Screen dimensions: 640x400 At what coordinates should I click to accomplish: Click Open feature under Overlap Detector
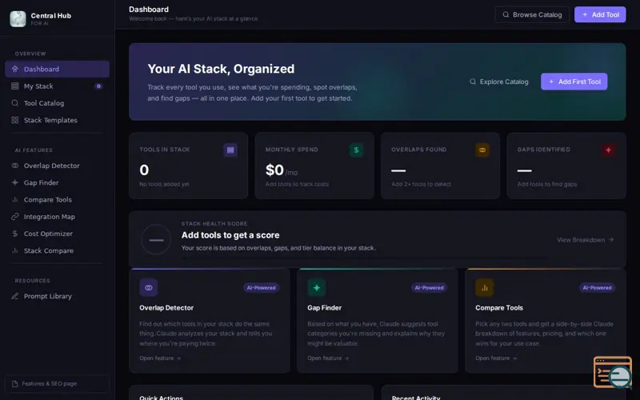pyautogui.click(x=160, y=358)
